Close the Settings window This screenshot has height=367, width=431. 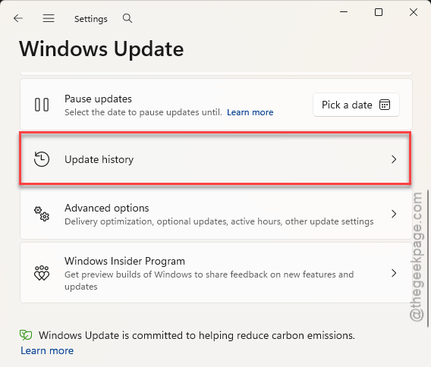tap(414, 12)
